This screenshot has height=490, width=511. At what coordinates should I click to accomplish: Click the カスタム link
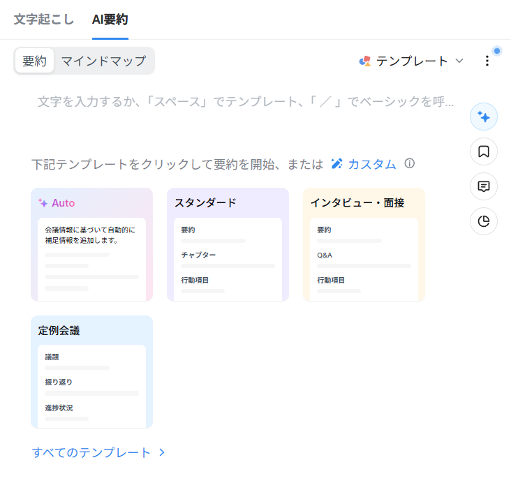(x=372, y=164)
